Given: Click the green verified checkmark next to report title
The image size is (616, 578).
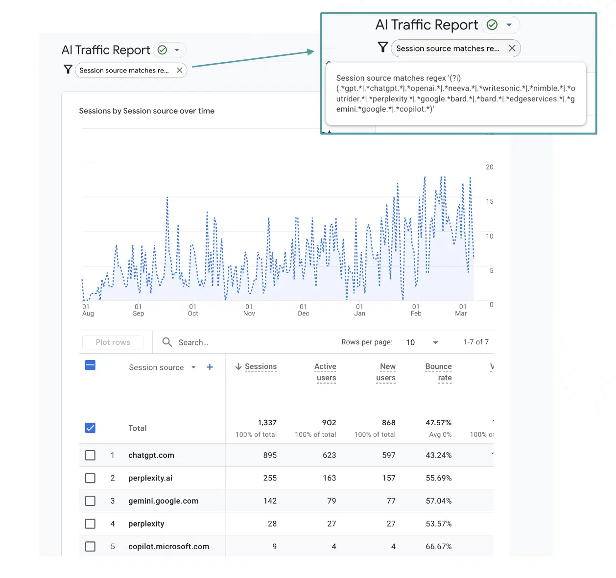Looking at the screenshot, I should click(x=161, y=49).
